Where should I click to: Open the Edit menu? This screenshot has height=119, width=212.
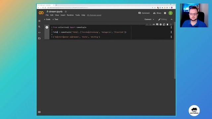(x=52, y=15)
